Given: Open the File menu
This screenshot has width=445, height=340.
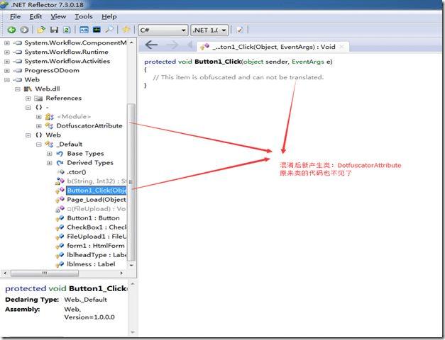Looking at the screenshot, I should (15, 17).
